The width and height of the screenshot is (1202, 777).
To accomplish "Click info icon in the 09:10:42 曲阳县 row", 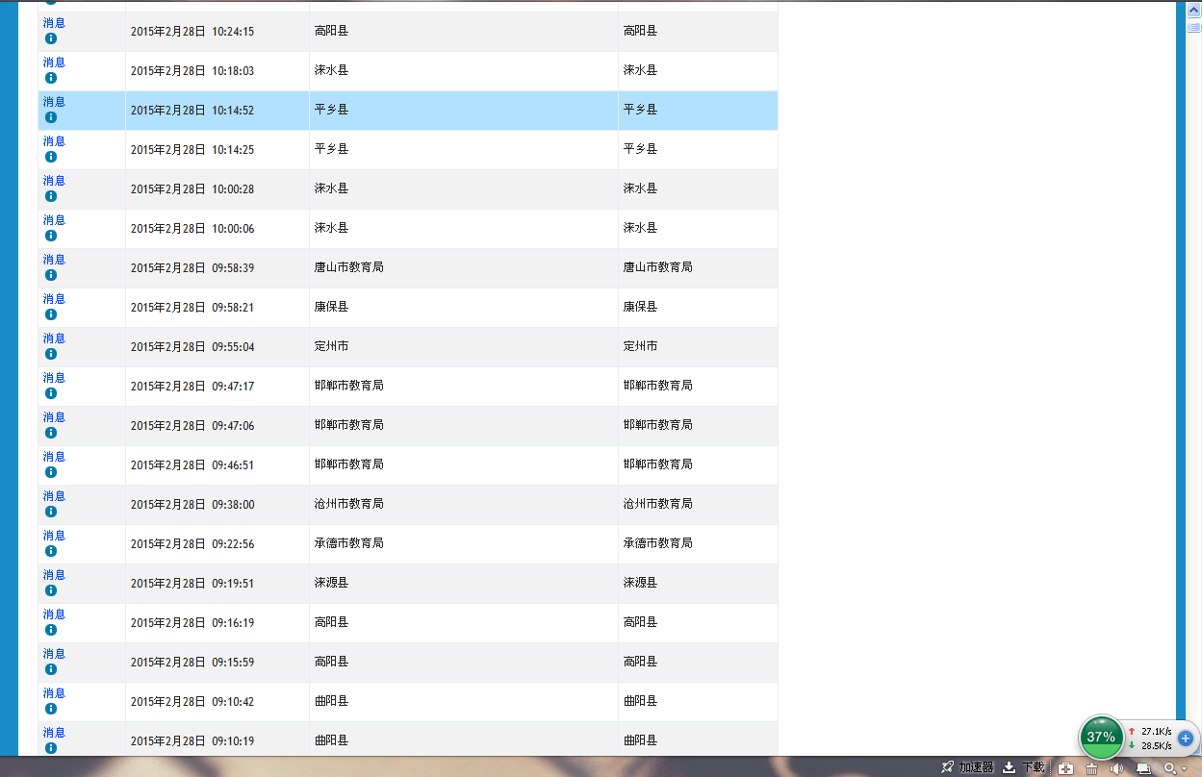I will (51, 709).
